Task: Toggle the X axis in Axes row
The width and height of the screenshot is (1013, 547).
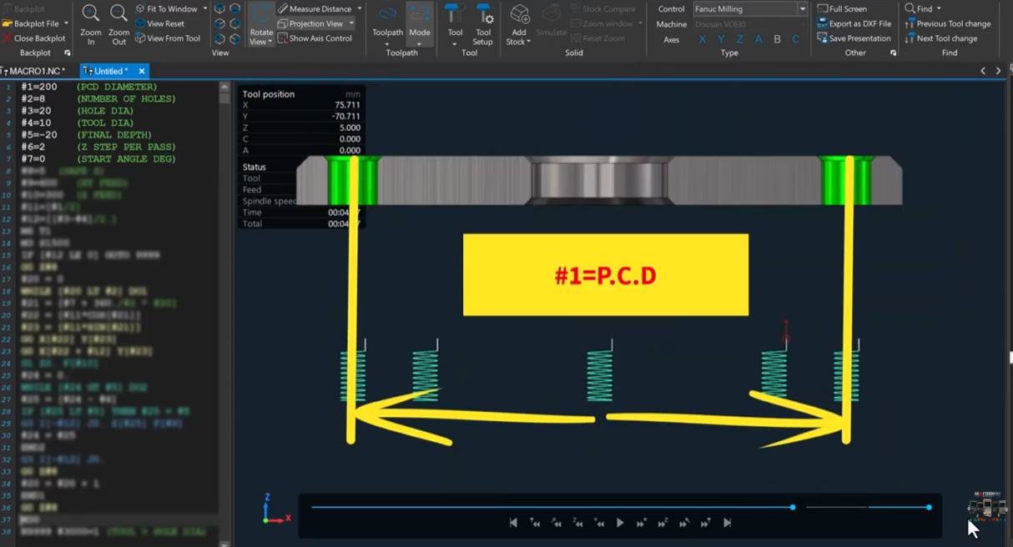Action: click(x=703, y=39)
